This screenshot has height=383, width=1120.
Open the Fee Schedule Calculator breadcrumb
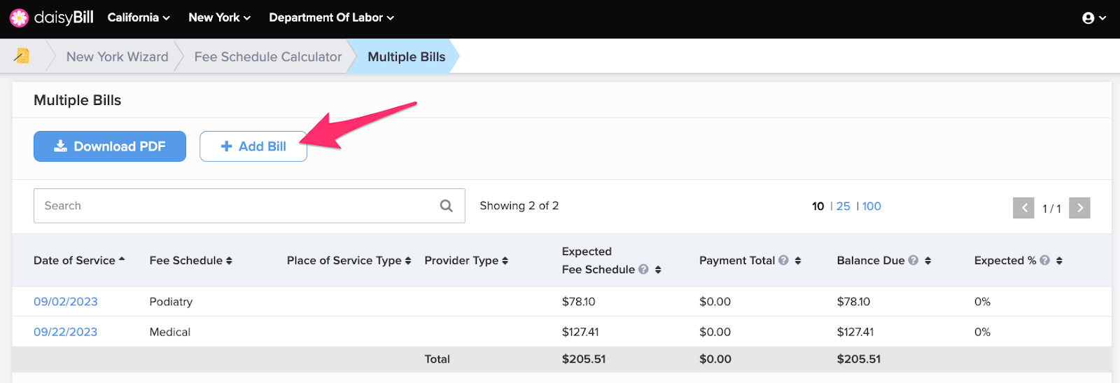(268, 57)
